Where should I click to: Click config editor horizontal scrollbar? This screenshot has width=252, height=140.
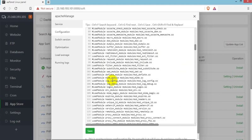tap(122, 125)
